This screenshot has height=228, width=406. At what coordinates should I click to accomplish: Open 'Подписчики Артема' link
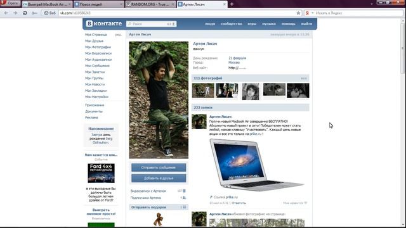145,198
